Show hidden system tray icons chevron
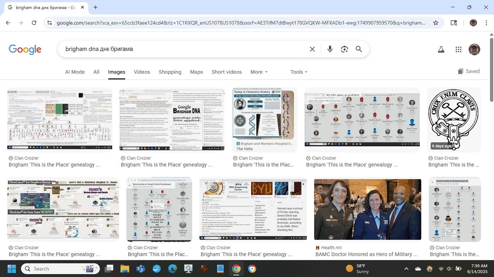 point(406,269)
